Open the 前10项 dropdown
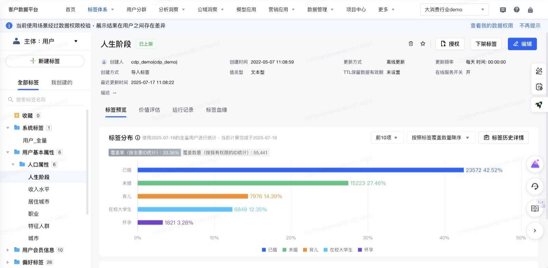Screen dimensions: 548x268 click(387, 138)
